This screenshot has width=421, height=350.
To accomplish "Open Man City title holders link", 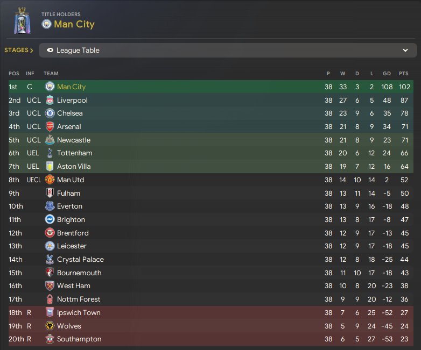I will tap(74, 24).
